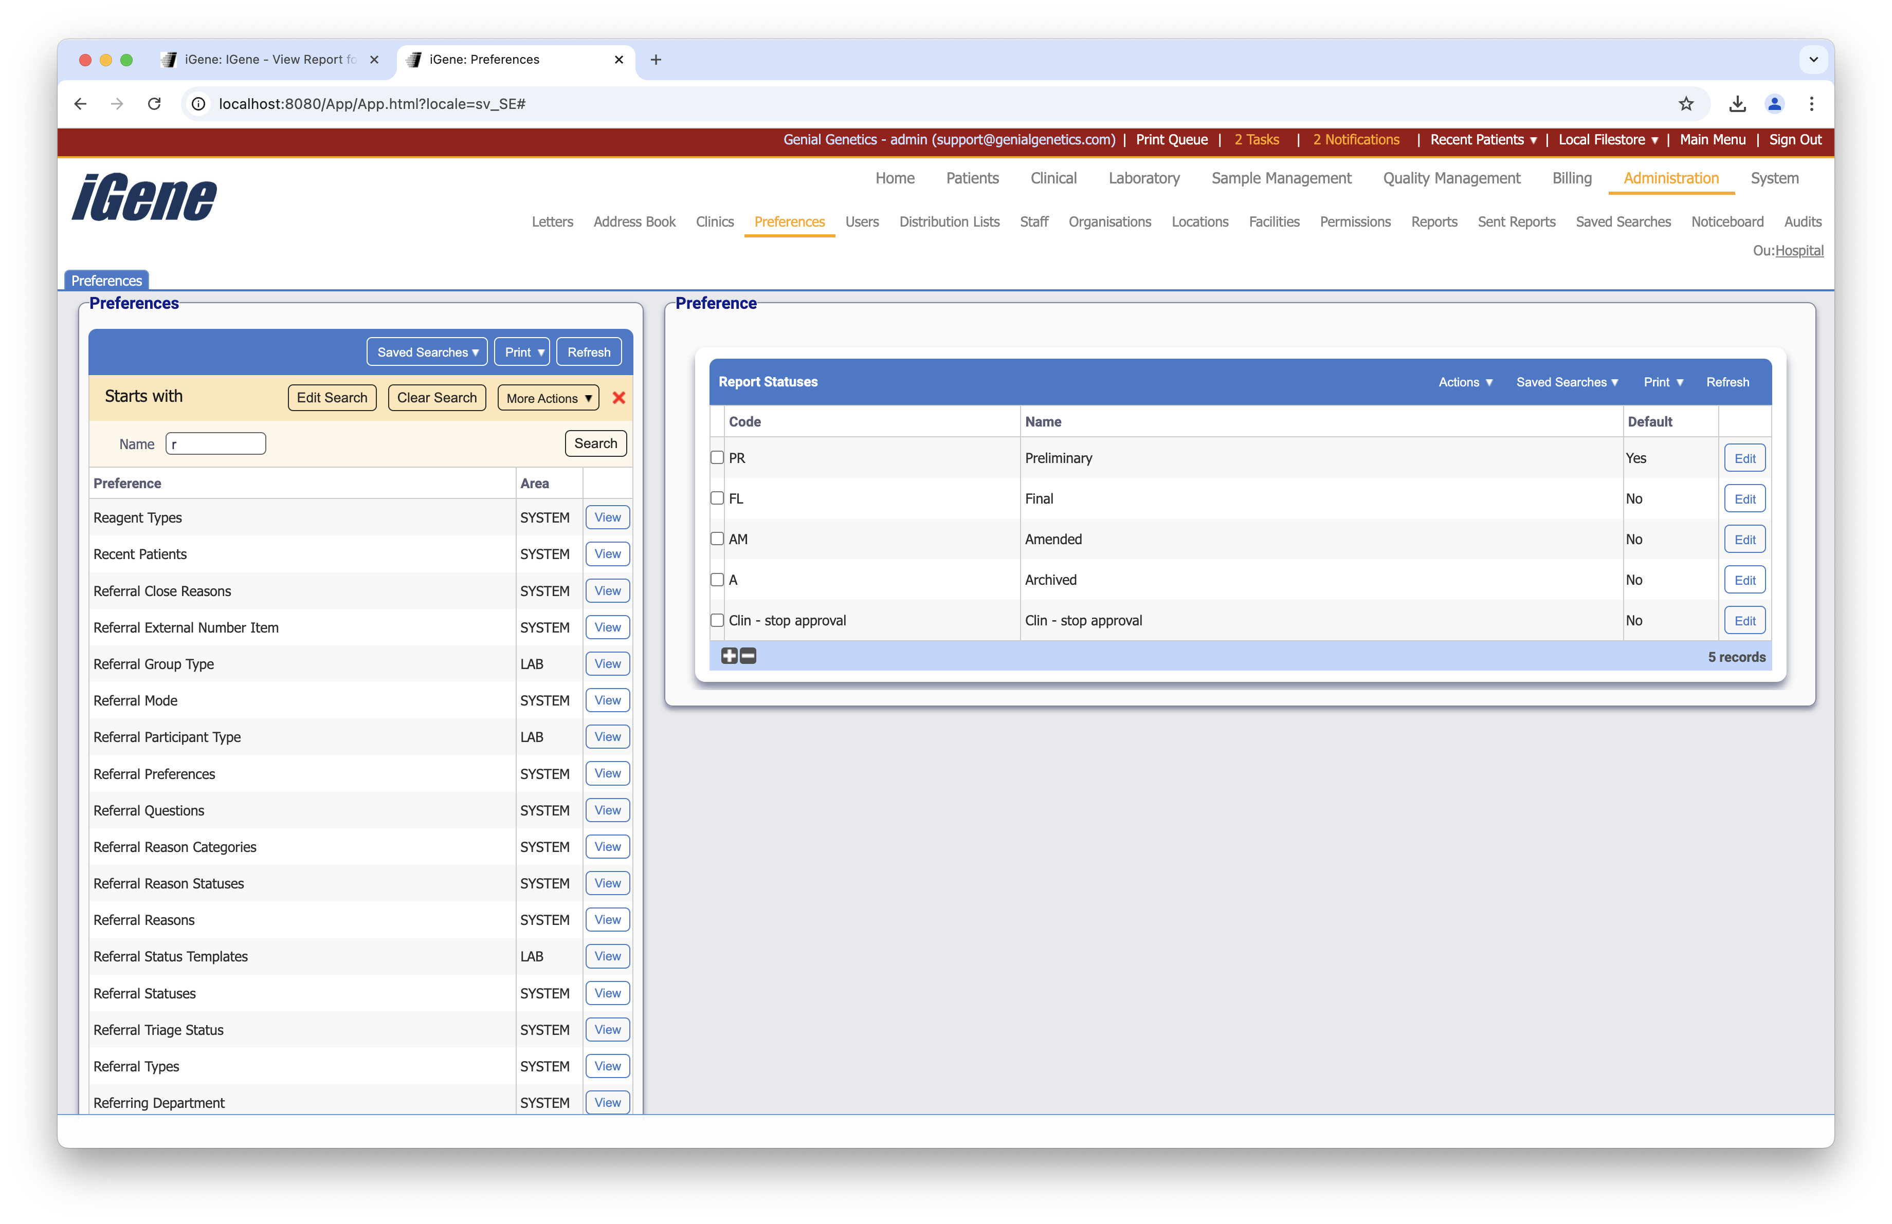Click the red X to close search
The width and height of the screenshot is (1892, 1224).
[x=618, y=398]
